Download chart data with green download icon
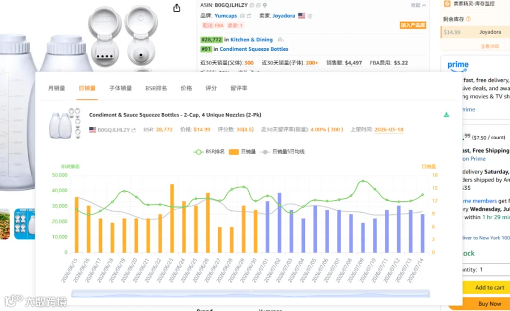 coord(447,115)
